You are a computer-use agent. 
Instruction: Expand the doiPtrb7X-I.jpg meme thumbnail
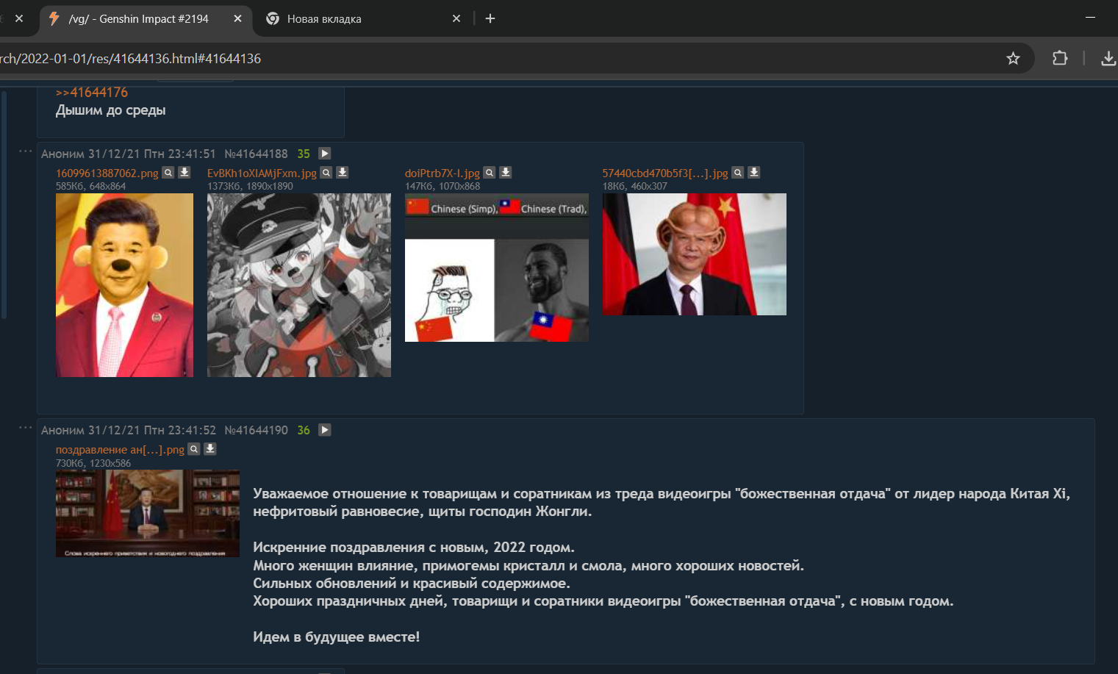(x=497, y=268)
